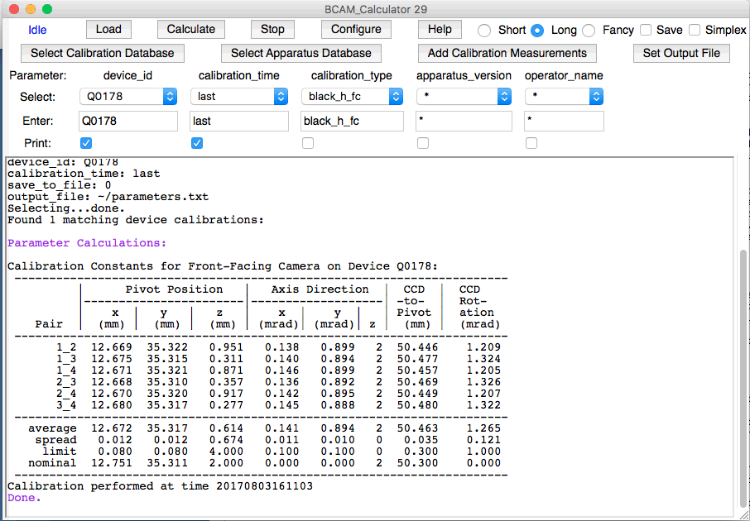Select the Fancy radio button
Viewport: 750px width, 521px height.
coord(589,31)
